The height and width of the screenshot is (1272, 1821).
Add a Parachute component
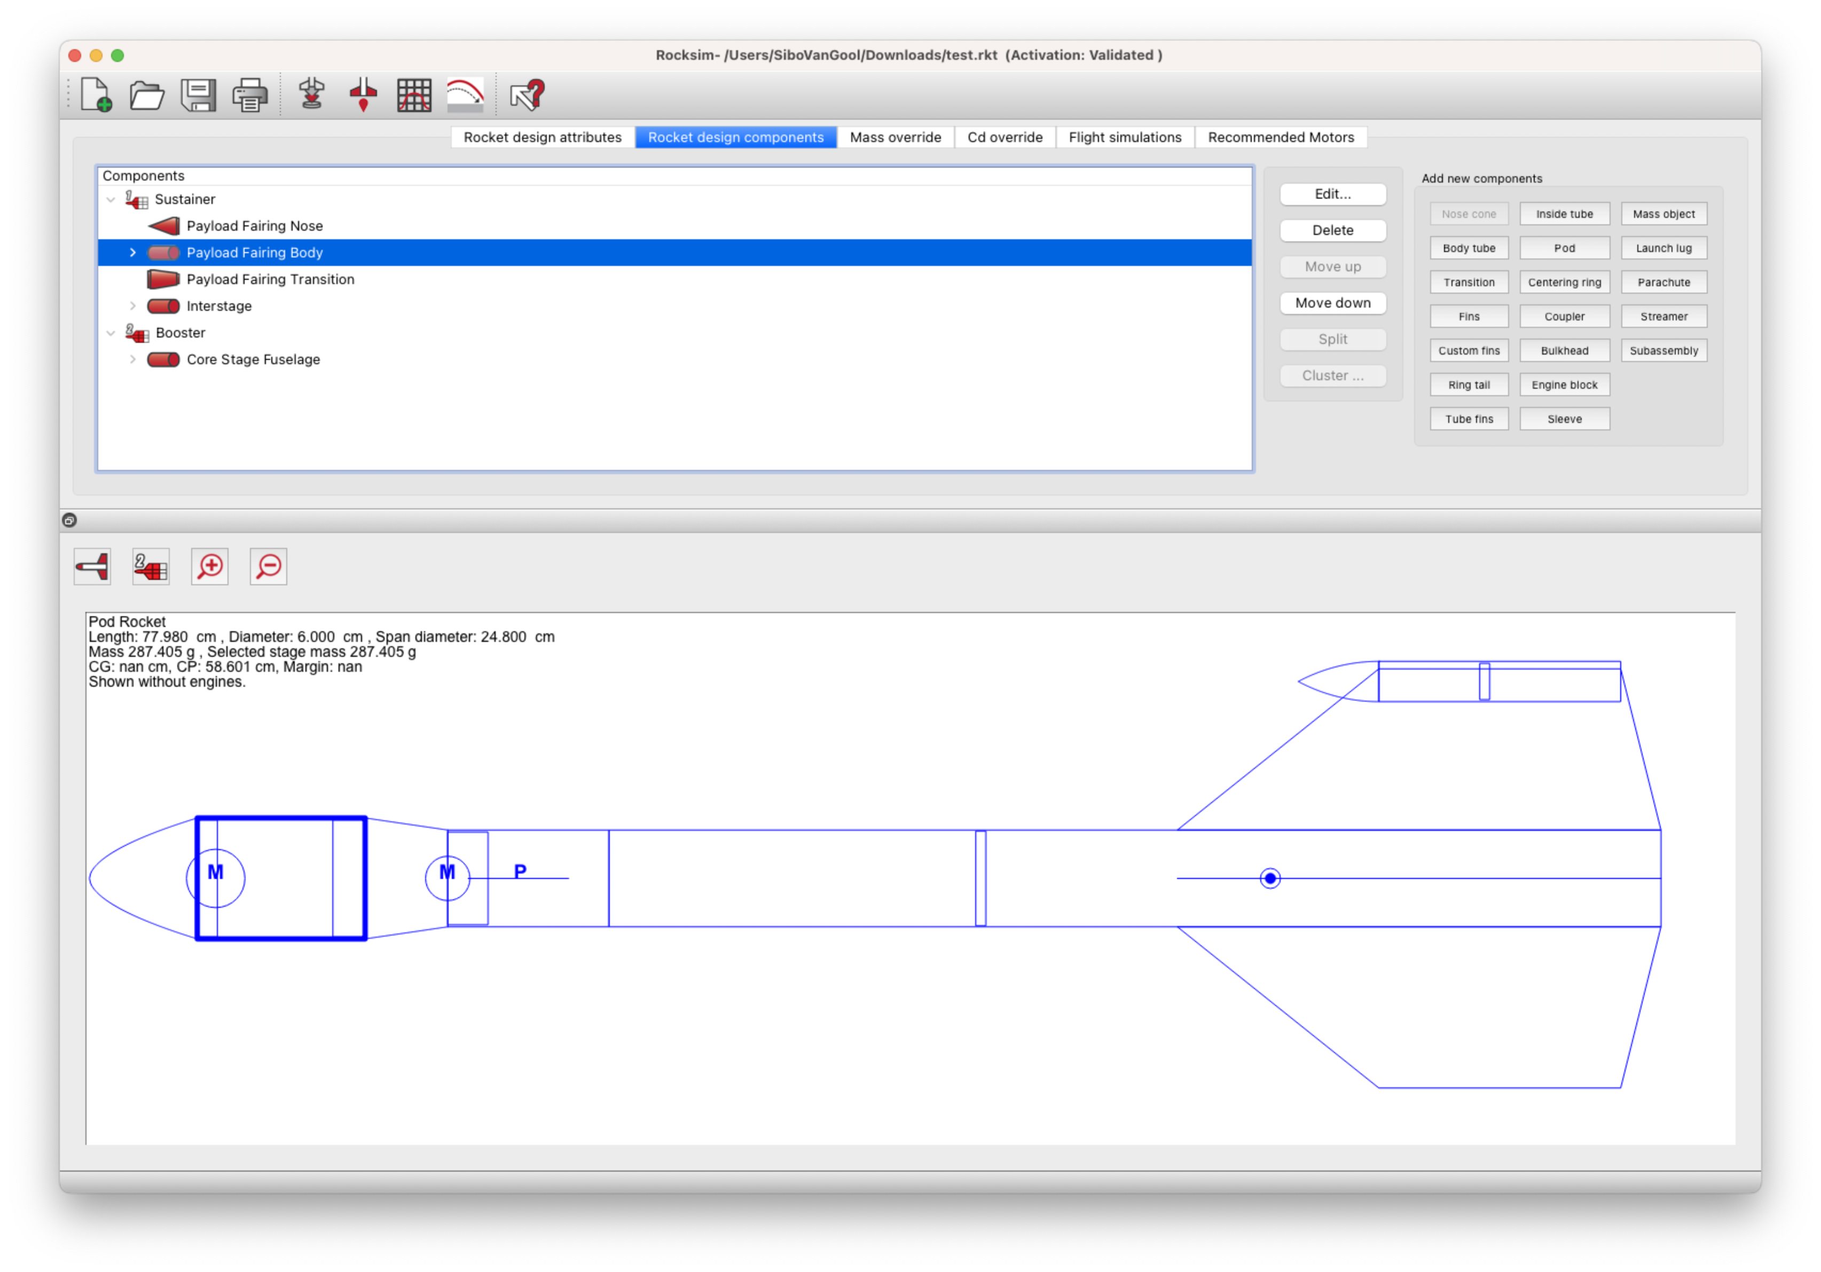[1663, 281]
